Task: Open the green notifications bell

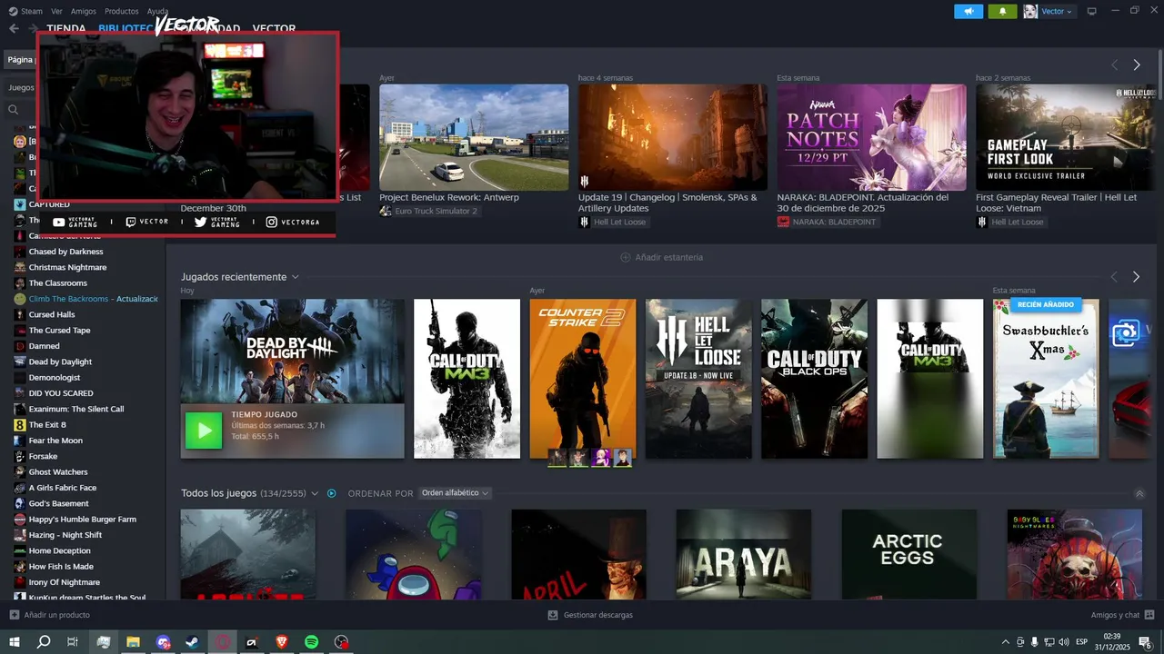Action: 1003,11
